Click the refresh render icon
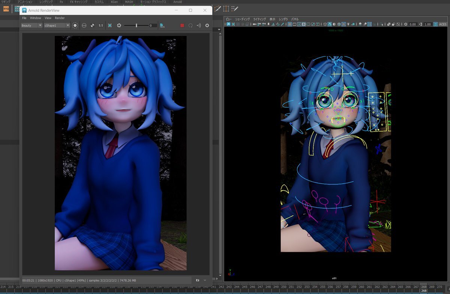450x294 pixels. [x=190, y=25]
